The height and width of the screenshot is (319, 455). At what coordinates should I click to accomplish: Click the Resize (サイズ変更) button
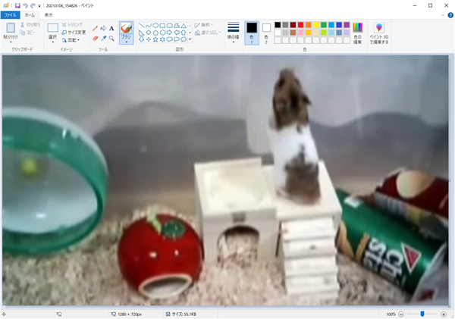coord(74,32)
